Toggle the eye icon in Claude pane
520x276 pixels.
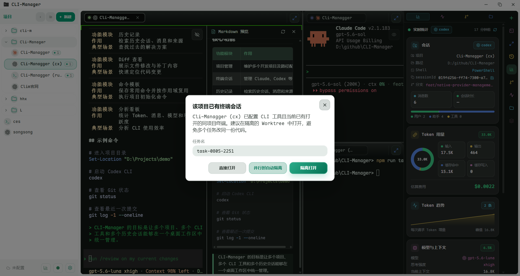pos(394,35)
